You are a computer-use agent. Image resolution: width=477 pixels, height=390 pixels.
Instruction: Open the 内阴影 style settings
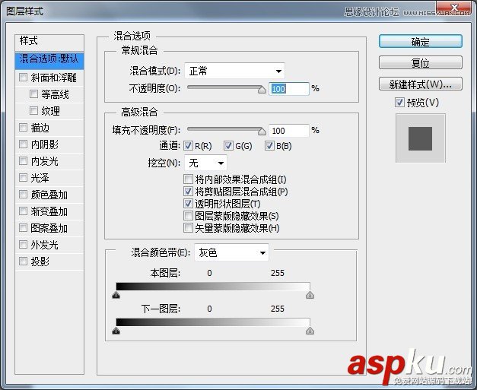pos(44,144)
